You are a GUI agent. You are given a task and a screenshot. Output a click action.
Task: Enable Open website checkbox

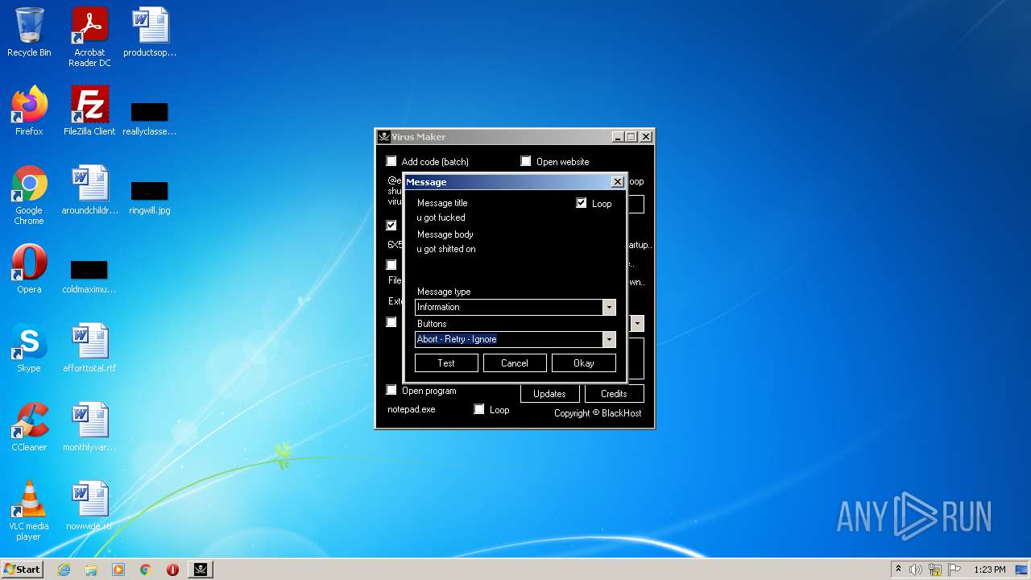(x=526, y=161)
